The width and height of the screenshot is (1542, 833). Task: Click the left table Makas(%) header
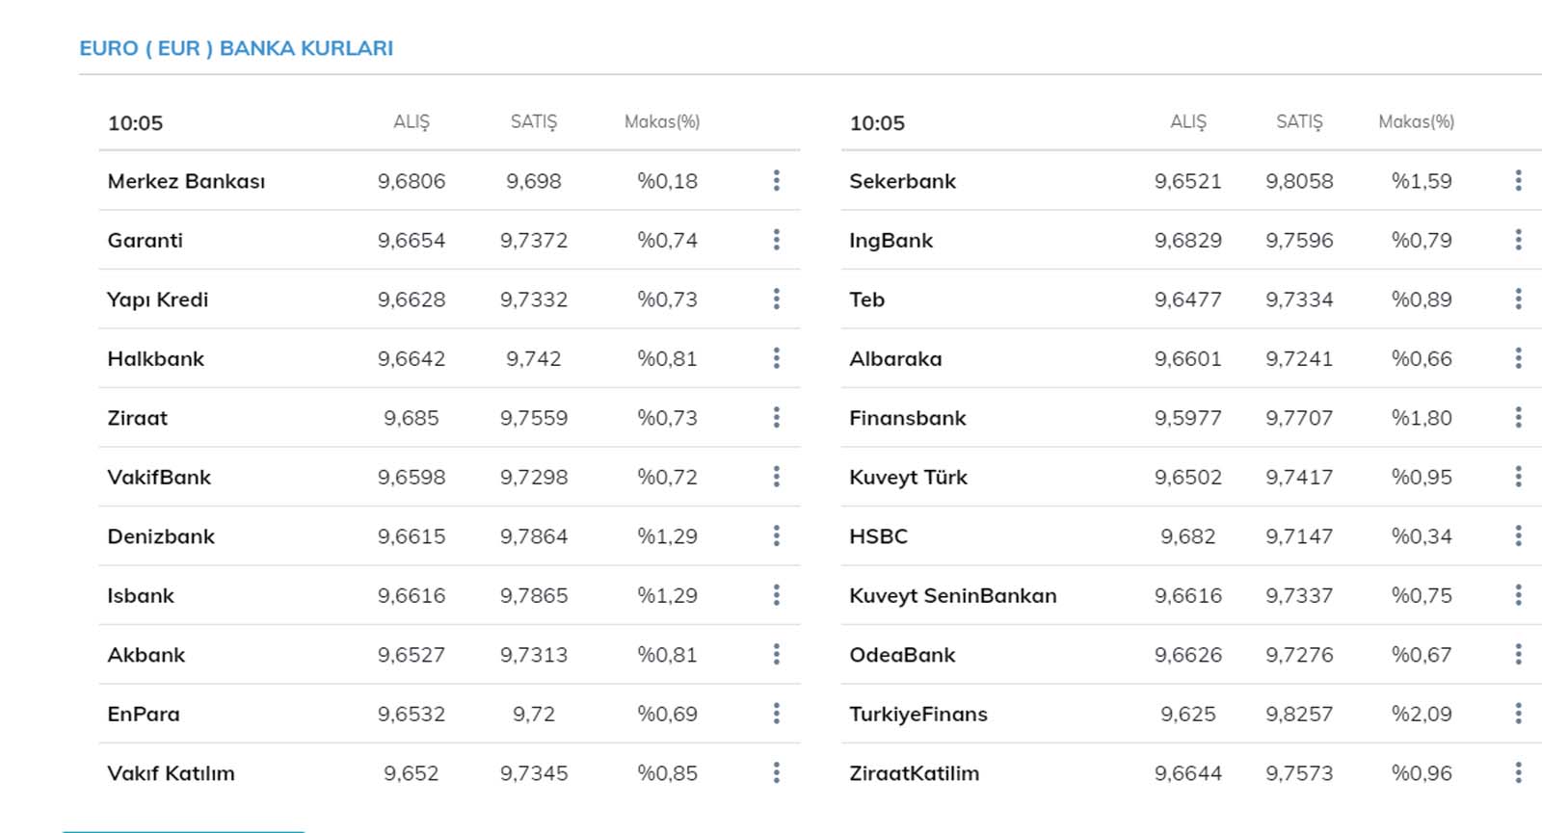[x=662, y=122]
